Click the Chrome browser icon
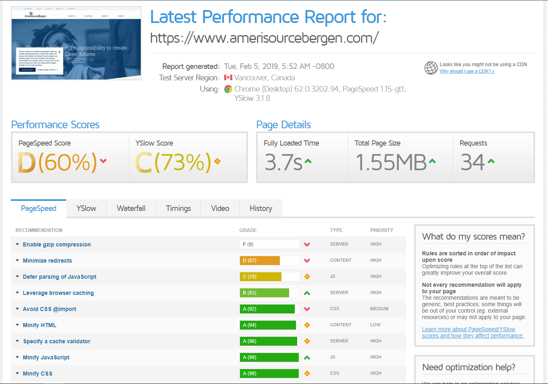Screen dimensions: 548x384 click(x=228, y=89)
